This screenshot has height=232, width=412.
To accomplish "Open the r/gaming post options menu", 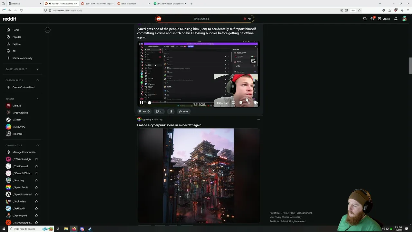I will click(258, 119).
